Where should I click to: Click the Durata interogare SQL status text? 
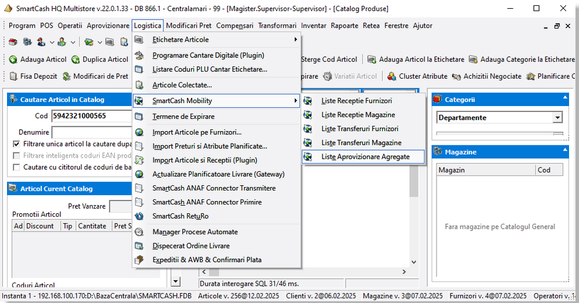[x=249, y=284]
